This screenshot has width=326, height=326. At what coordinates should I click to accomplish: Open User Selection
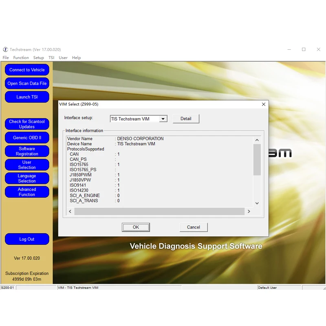click(27, 165)
